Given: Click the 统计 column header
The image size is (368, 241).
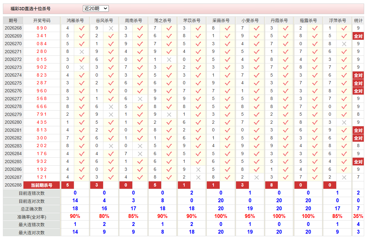Looking at the screenshot, I should [x=358, y=21].
